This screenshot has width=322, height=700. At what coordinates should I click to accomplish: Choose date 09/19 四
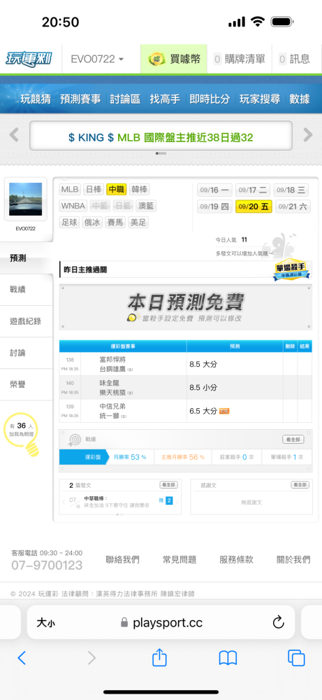click(214, 206)
